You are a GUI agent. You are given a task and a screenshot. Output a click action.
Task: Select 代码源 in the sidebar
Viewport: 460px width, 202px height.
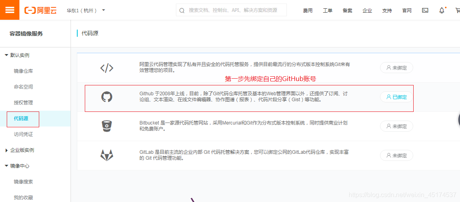(x=21, y=118)
